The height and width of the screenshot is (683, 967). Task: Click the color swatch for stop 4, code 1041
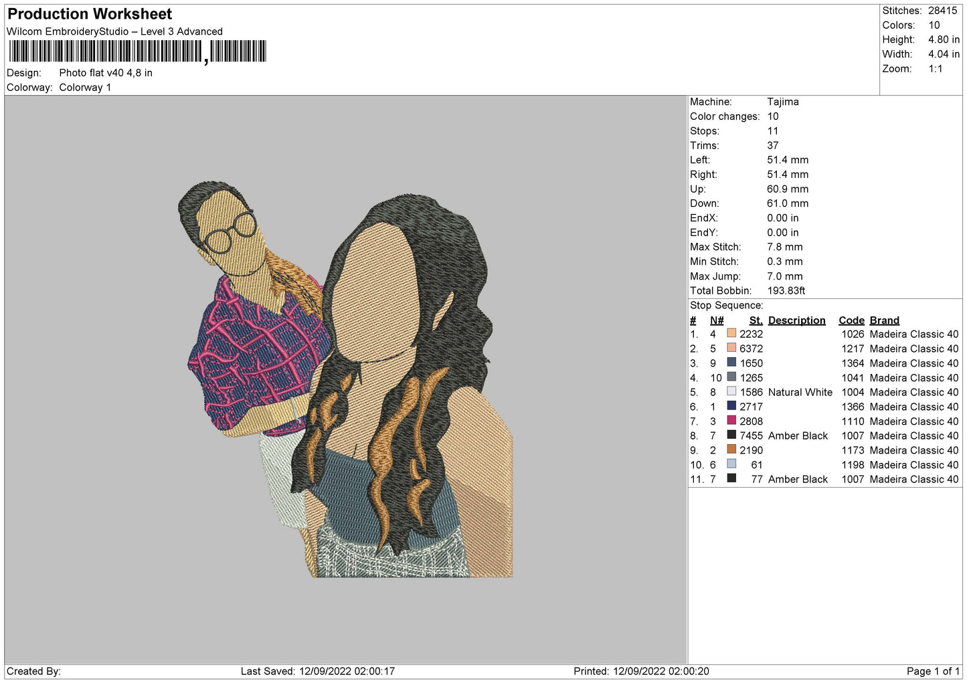point(731,377)
